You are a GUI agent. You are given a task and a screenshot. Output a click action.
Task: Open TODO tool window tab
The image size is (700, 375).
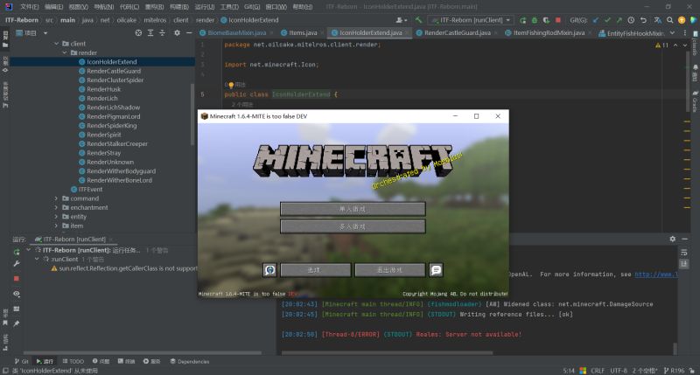pyautogui.click(x=73, y=361)
